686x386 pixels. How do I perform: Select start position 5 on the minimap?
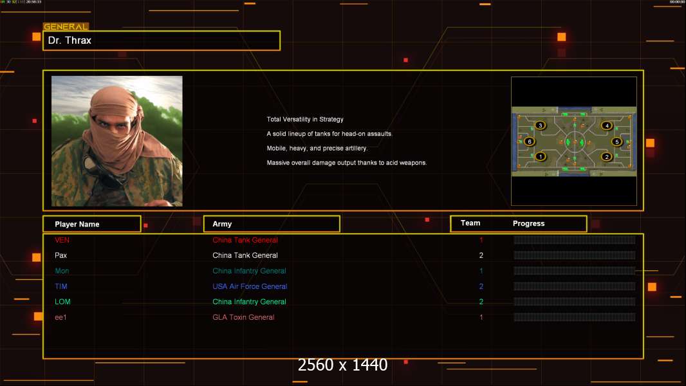click(617, 142)
